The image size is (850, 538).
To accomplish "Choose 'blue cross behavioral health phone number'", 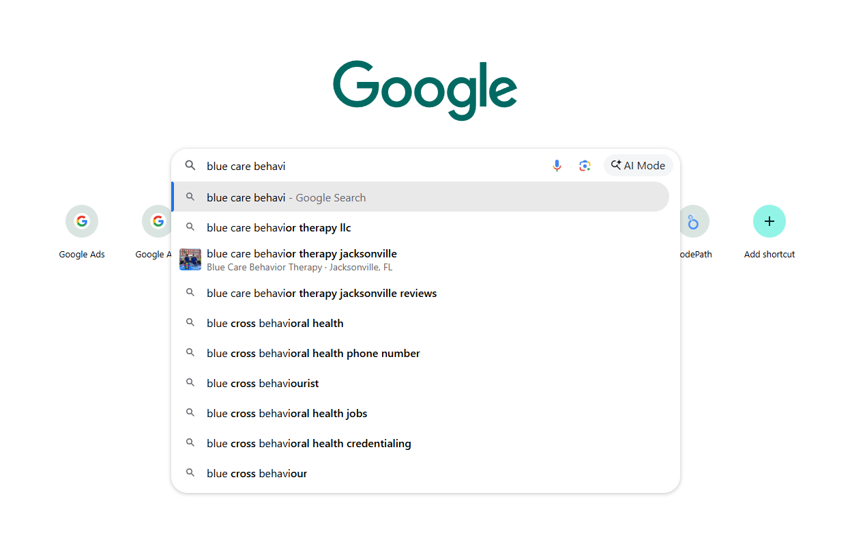I will click(420, 352).
